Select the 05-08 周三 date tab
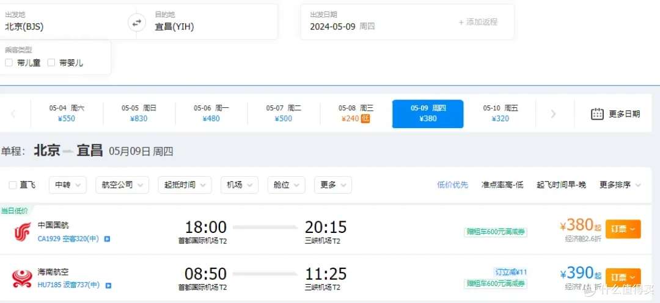This screenshot has width=660, height=303. pos(356,114)
